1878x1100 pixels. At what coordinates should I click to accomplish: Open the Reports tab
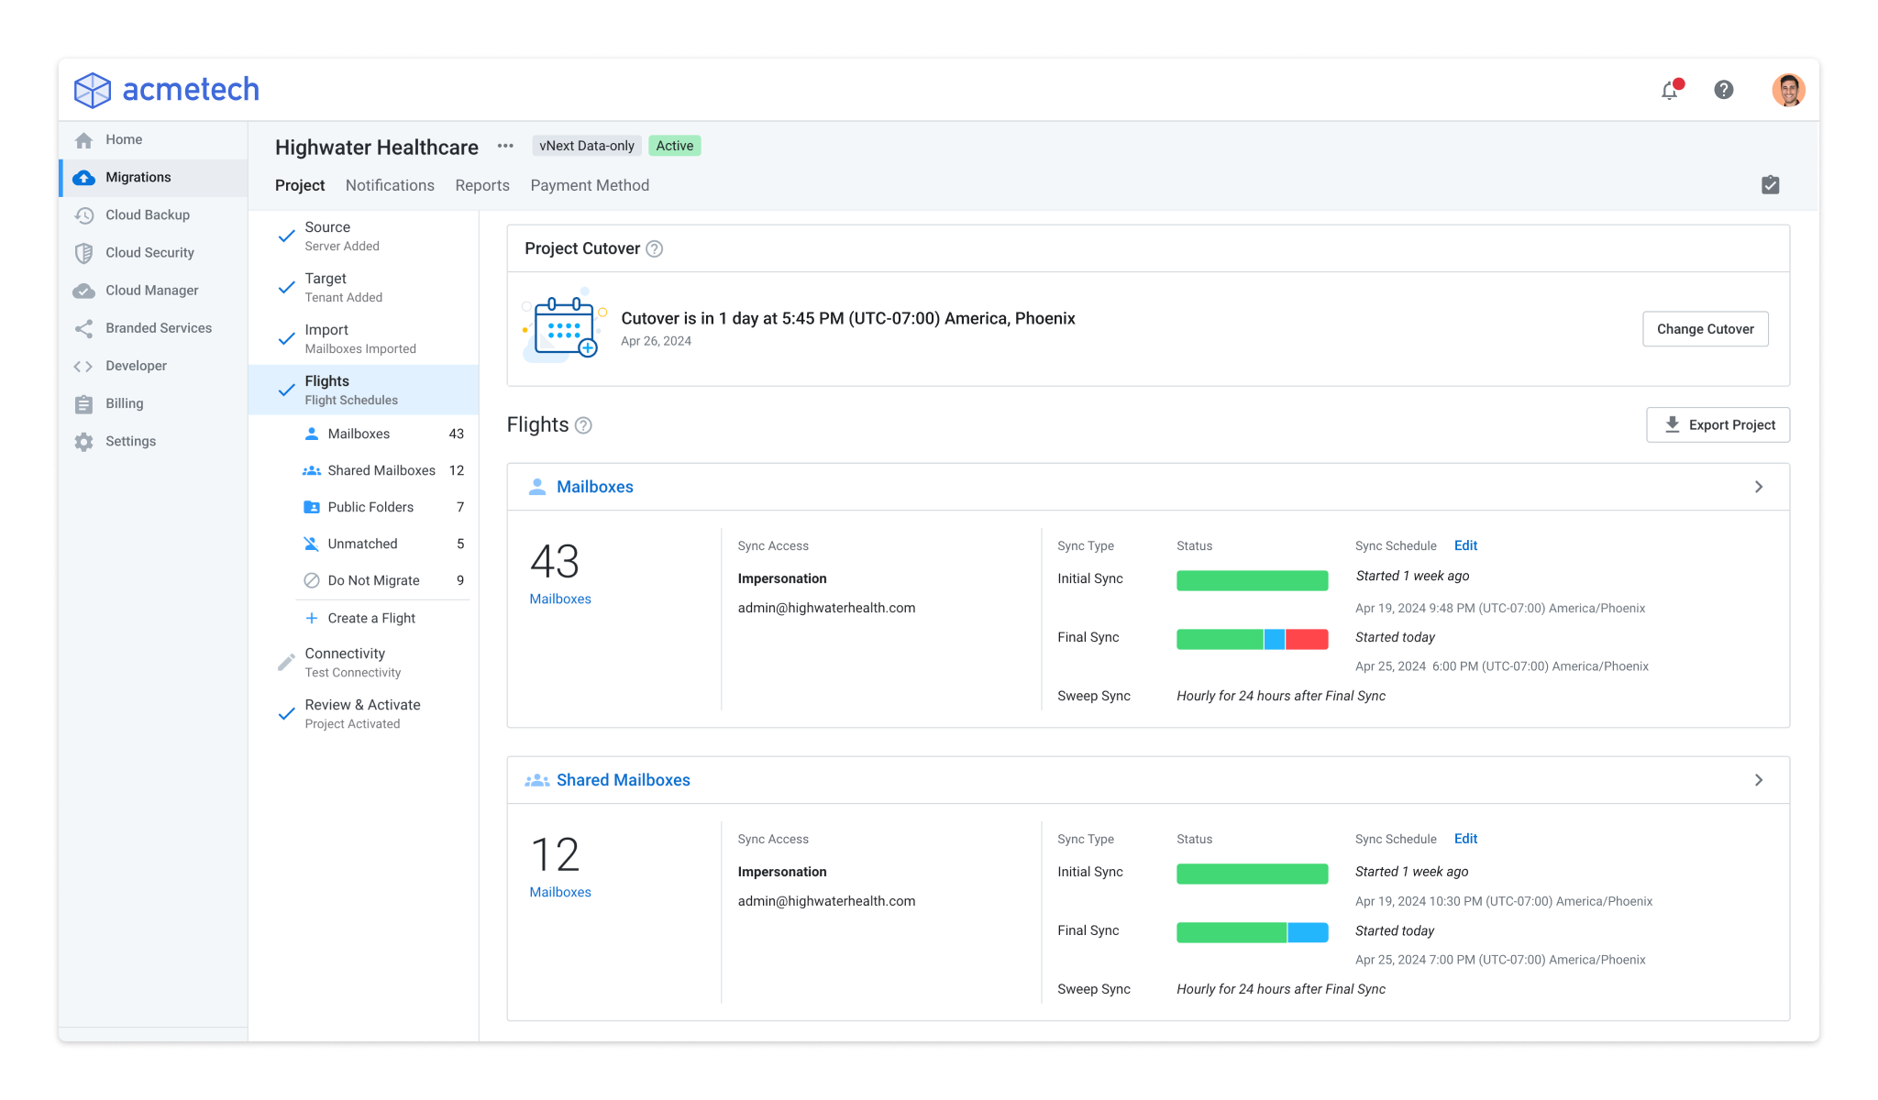tap(482, 185)
